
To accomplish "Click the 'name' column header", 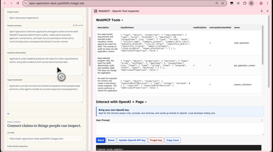I will [237, 27].
